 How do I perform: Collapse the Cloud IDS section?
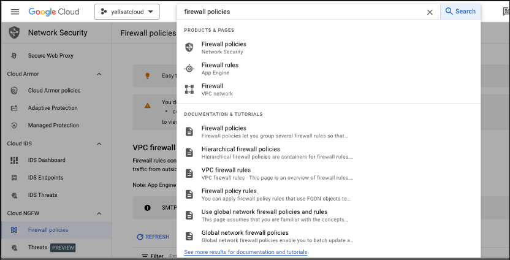pyautogui.click(x=99, y=144)
